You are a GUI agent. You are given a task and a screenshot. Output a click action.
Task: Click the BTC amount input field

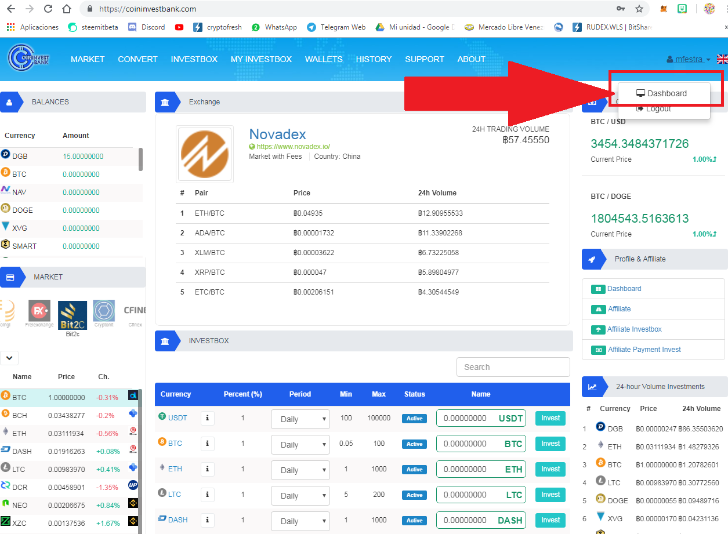coord(481,444)
